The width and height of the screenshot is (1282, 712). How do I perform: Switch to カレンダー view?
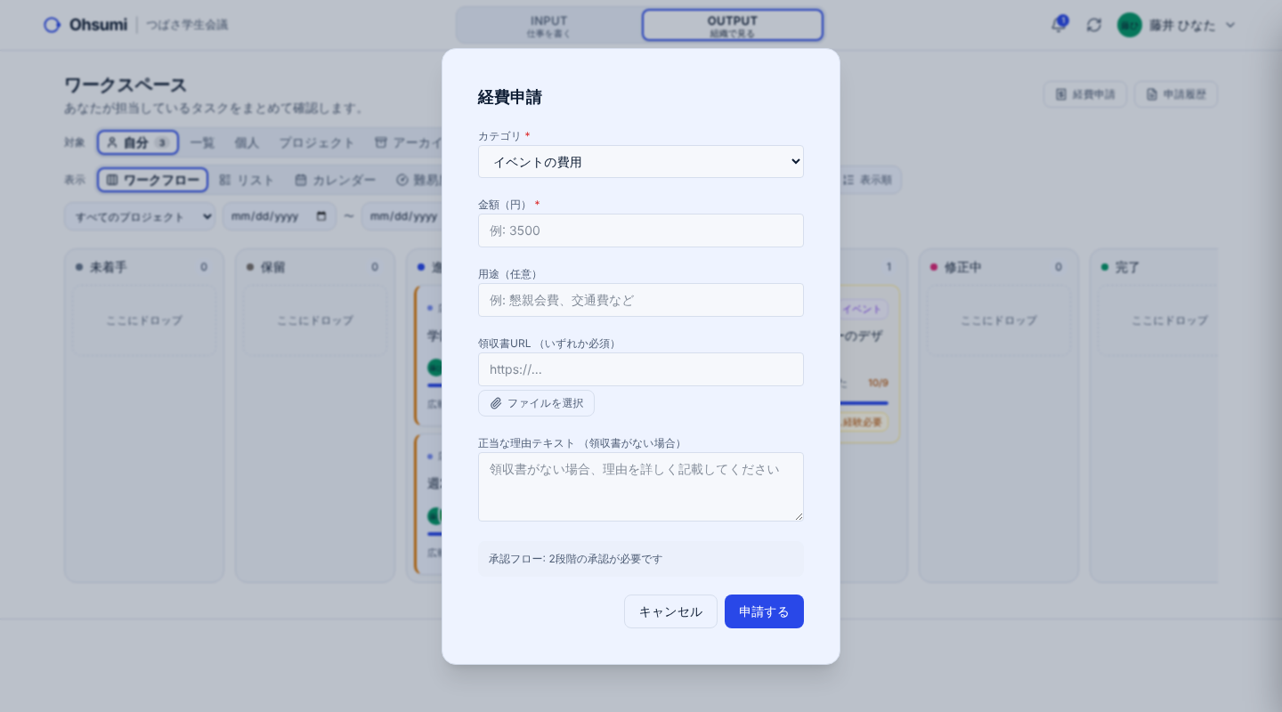click(x=335, y=180)
